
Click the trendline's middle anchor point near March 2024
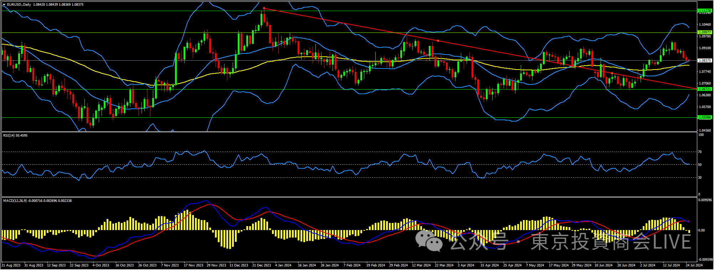point(438,41)
